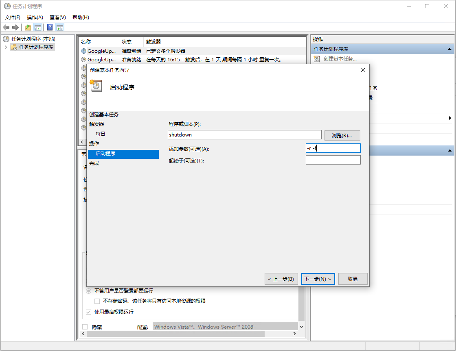The width and height of the screenshot is (456, 351).
Task: Click the Back arrow toolbar icon
Action: click(6, 27)
